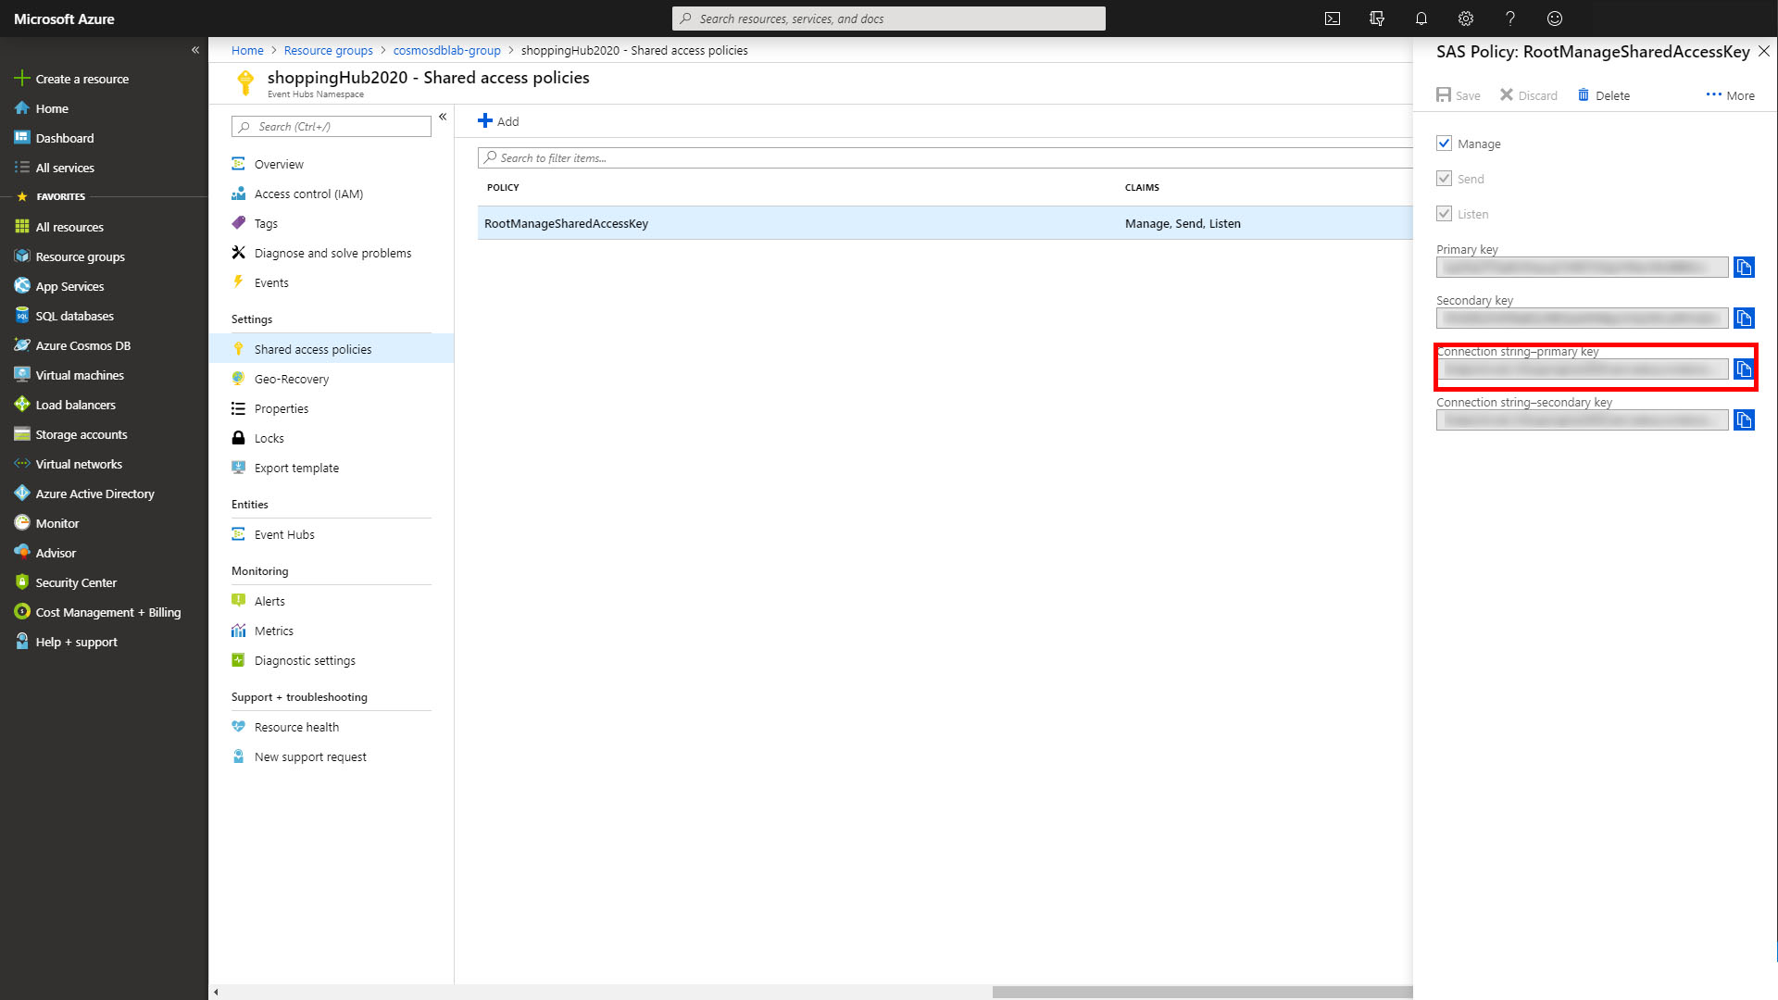
Task: Click the feedback smiley icon
Action: (x=1555, y=19)
